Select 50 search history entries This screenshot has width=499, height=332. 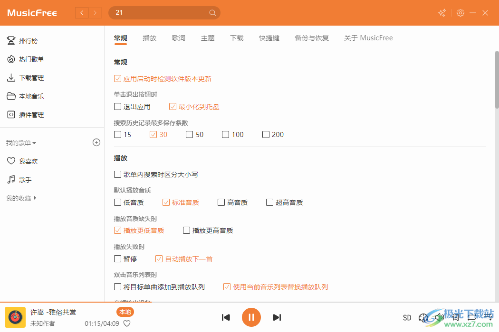click(194, 134)
